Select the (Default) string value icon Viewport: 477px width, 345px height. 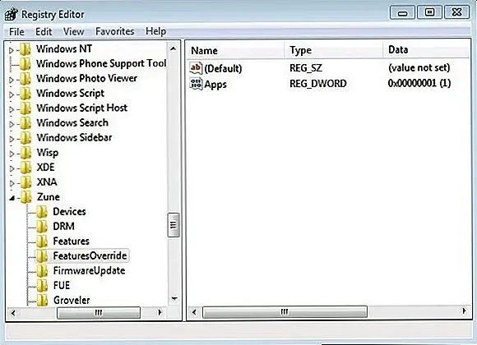pos(196,68)
